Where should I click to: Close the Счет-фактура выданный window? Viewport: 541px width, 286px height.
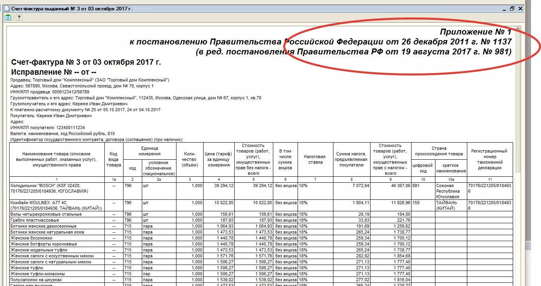click(x=520, y=8)
